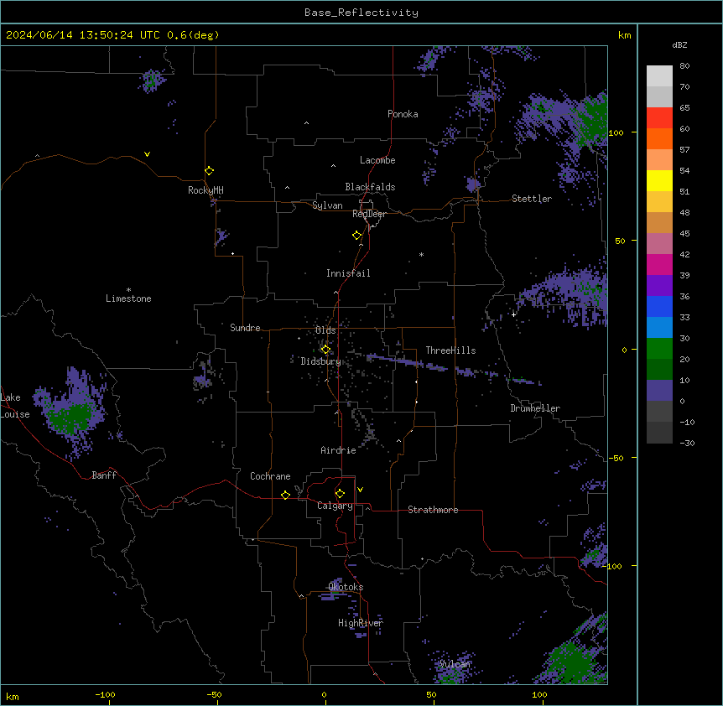Select the pink 45-42 dBZ legend swatch

[x=659, y=243]
